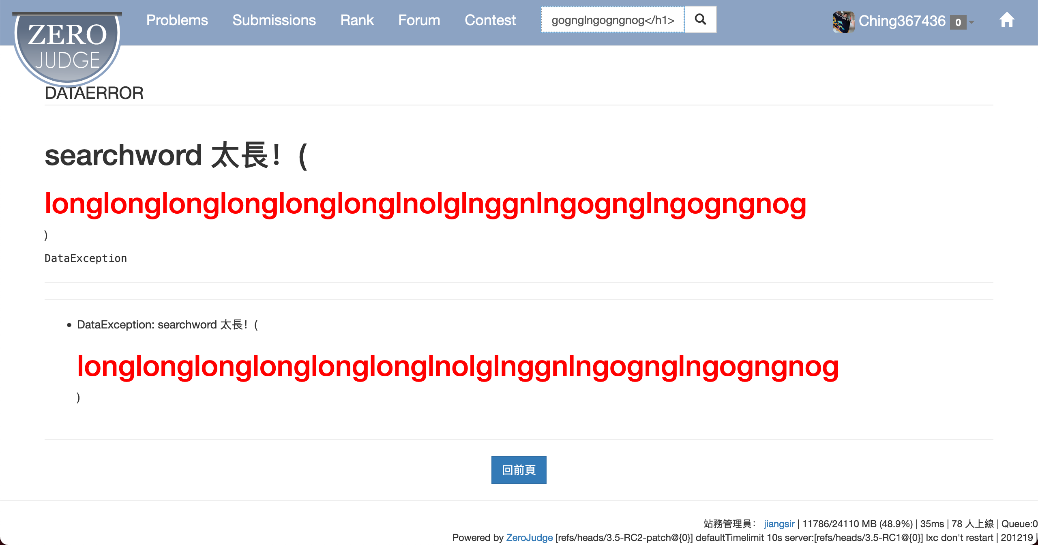
Task: Click the magnifier search button
Action: (x=700, y=19)
